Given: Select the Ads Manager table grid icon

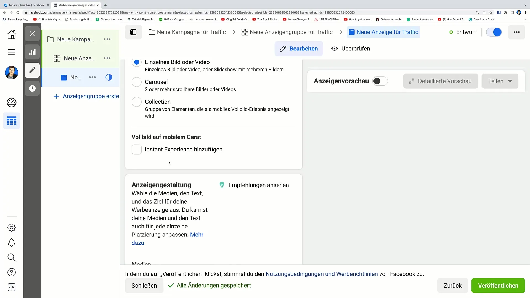Looking at the screenshot, I should (11, 121).
